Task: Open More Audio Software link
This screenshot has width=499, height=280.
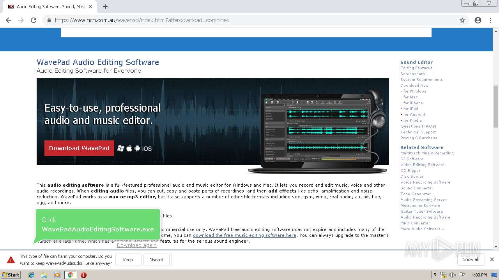Action: (x=422, y=229)
